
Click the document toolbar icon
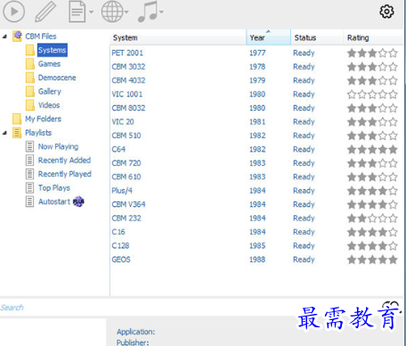click(x=77, y=12)
